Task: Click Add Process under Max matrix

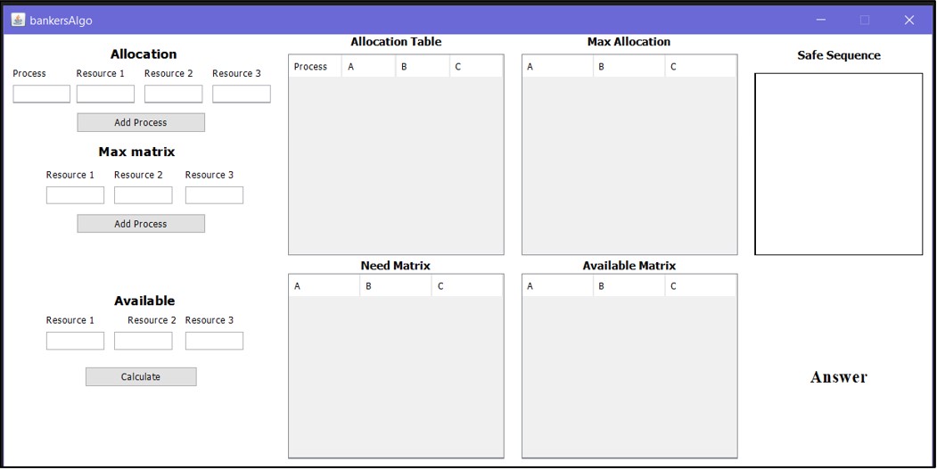Action: coord(141,224)
